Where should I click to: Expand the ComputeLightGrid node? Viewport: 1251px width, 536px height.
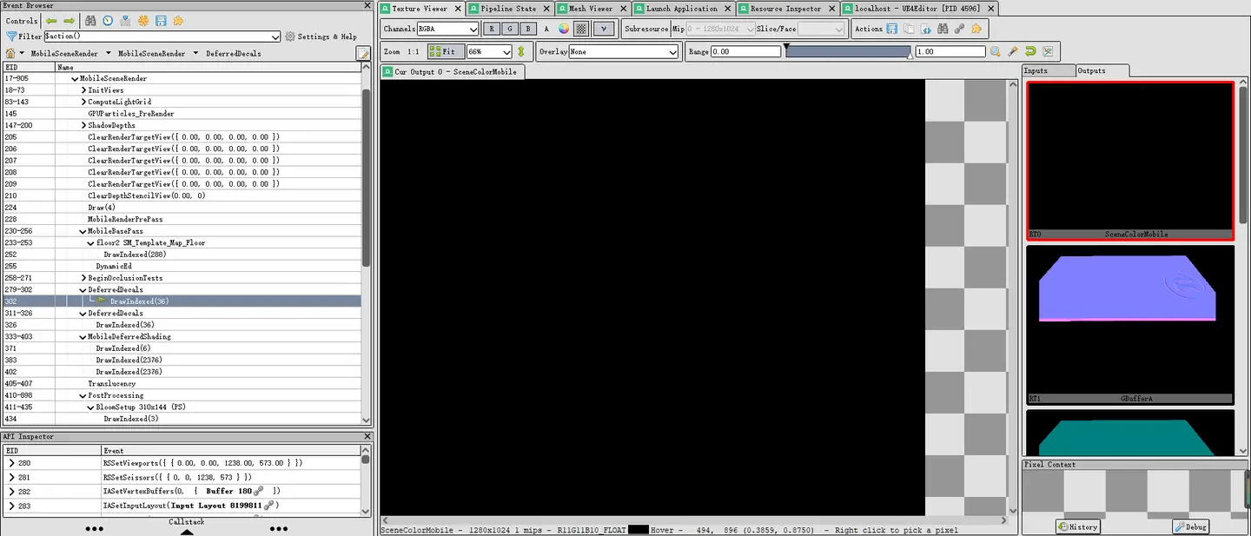coord(83,102)
